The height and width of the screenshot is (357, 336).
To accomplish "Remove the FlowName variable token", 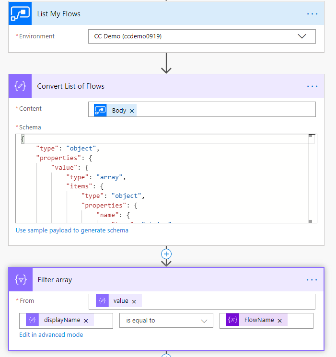I will pos(279,321).
